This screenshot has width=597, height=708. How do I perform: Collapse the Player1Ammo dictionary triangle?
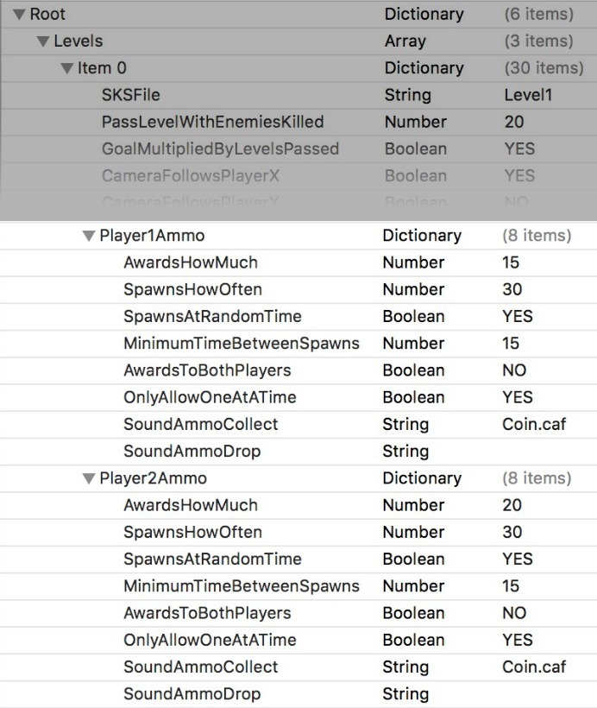tap(88, 236)
